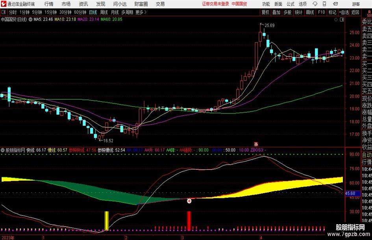Click the MA5: 23.46 label
Viewport: 372px width, 240px height.
coord(43,19)
